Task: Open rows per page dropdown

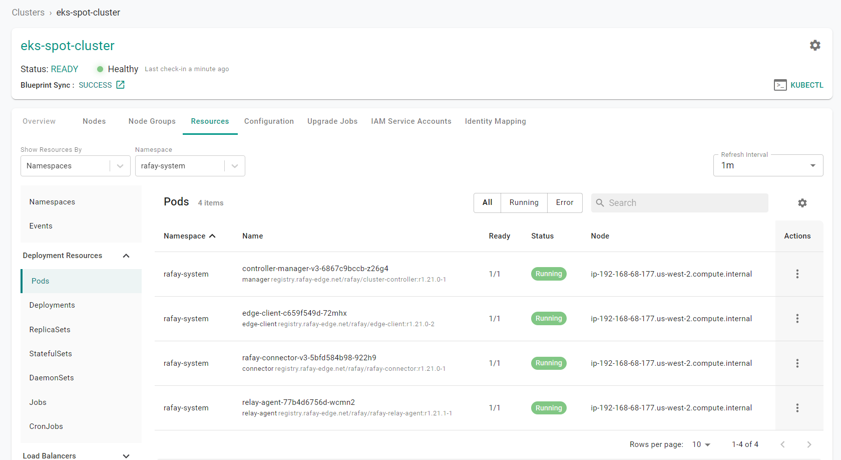Action: (701, 444)
